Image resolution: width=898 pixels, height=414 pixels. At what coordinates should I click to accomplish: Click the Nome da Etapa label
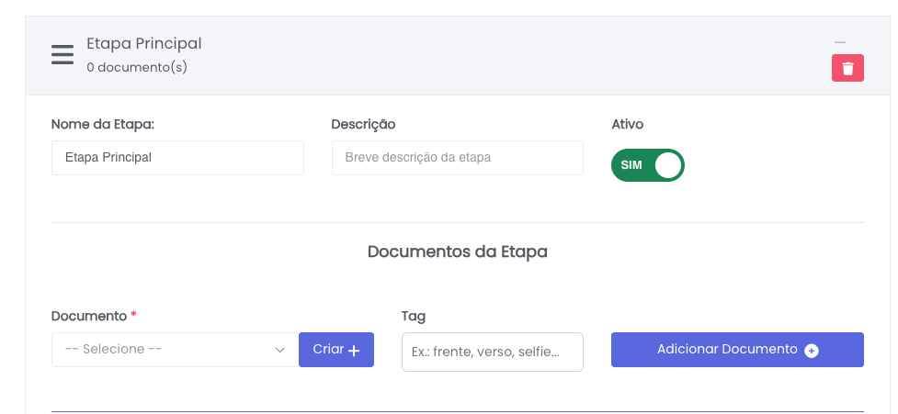click(102, 124)
